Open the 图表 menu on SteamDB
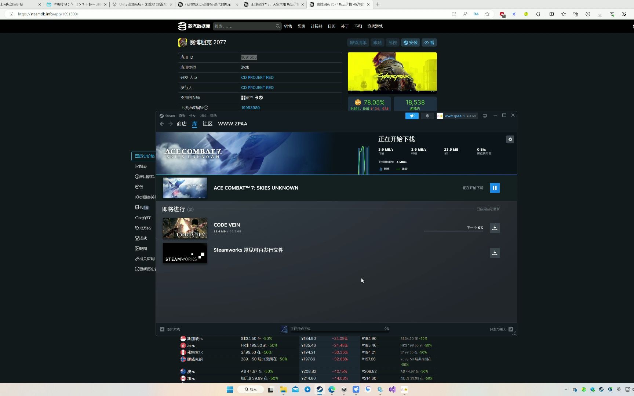Viewport: 634px width, 396px height. 301,26
